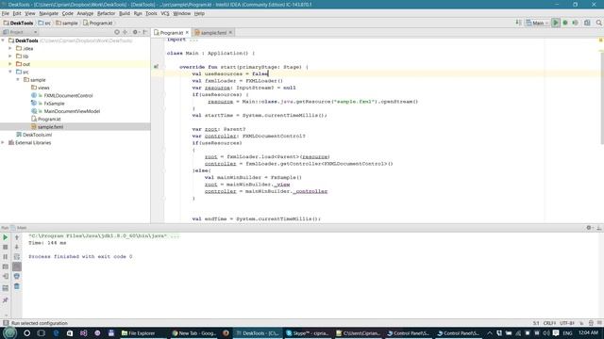Screen dimensions: 604x339
Task: Select FXMLDocumentControl in the project tree
Action: (x=68, y=96)
